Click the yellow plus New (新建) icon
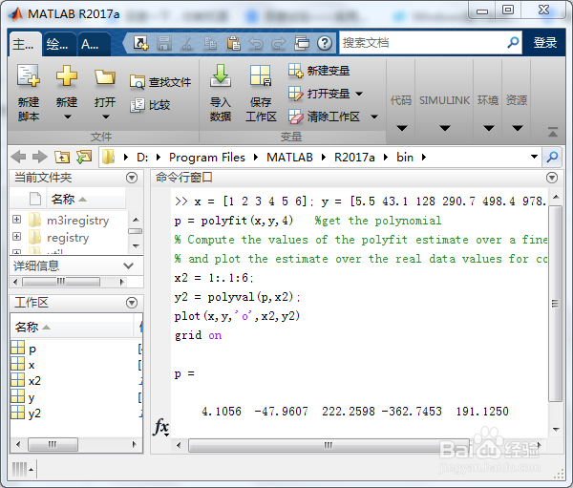 tap(67, 75)
